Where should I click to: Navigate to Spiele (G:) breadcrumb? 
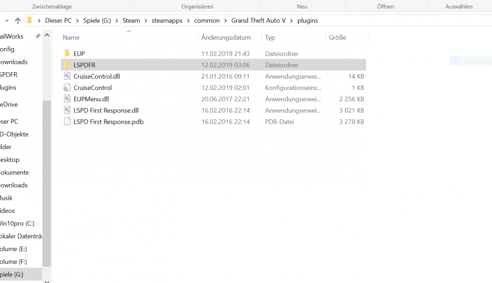coord(97,20)
